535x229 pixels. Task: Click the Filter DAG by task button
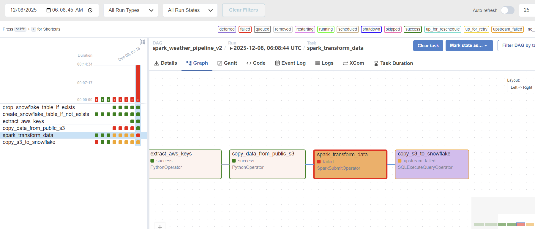pos(516,46)
